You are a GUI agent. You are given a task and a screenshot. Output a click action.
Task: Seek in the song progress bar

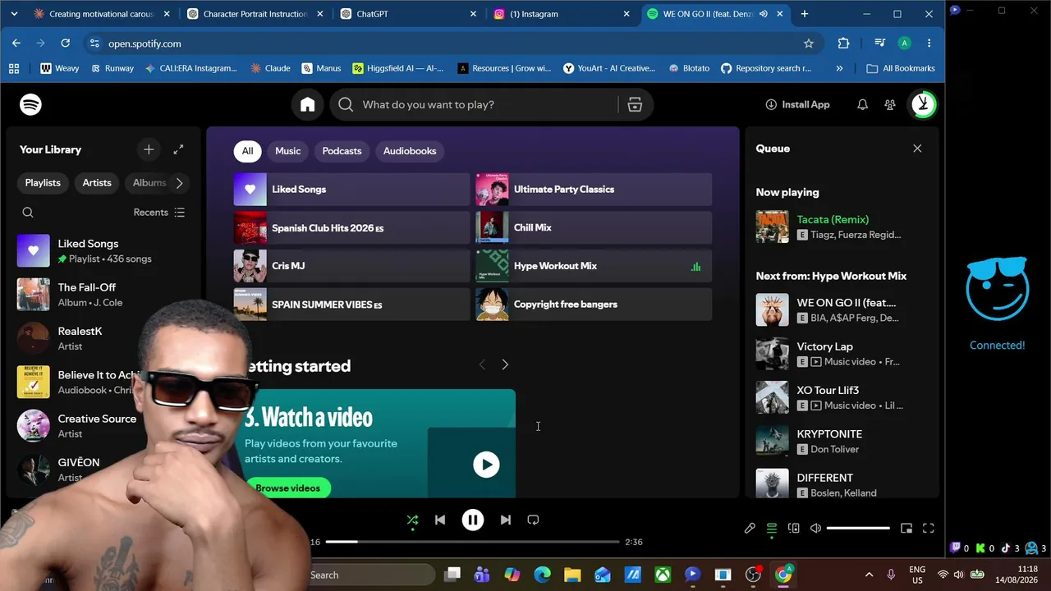tap(472, 542)
